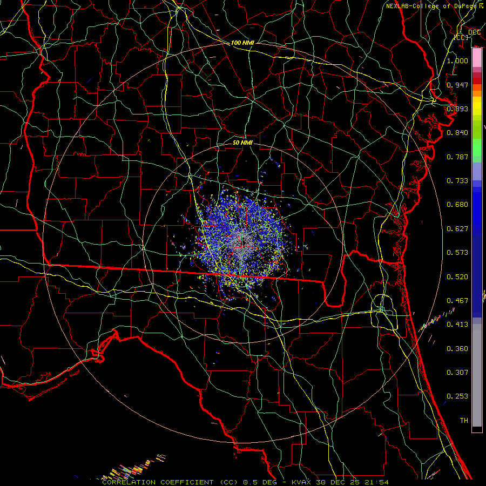Click the DEC [CC] legend header
486x486 pixels.
(468, 35)
